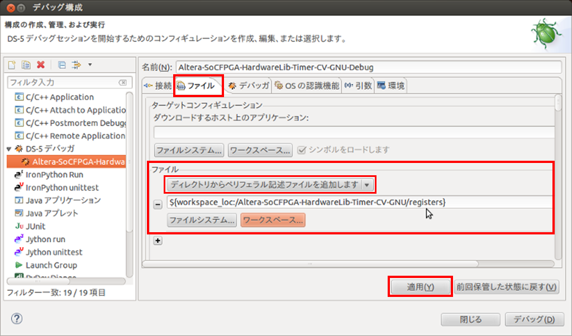572x336 pixels.
Task: Apply changes with the 適用 button
Action: tap(420, 286)
